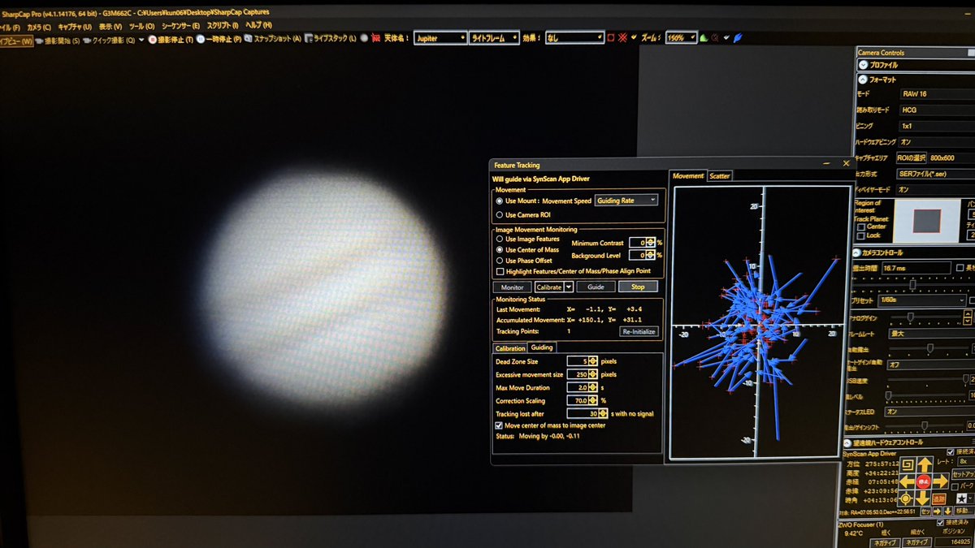Image resolution: width=975 pixels, height=548 pixels.
Task: Click the ROIの選択 button
Action: [911, 157]
